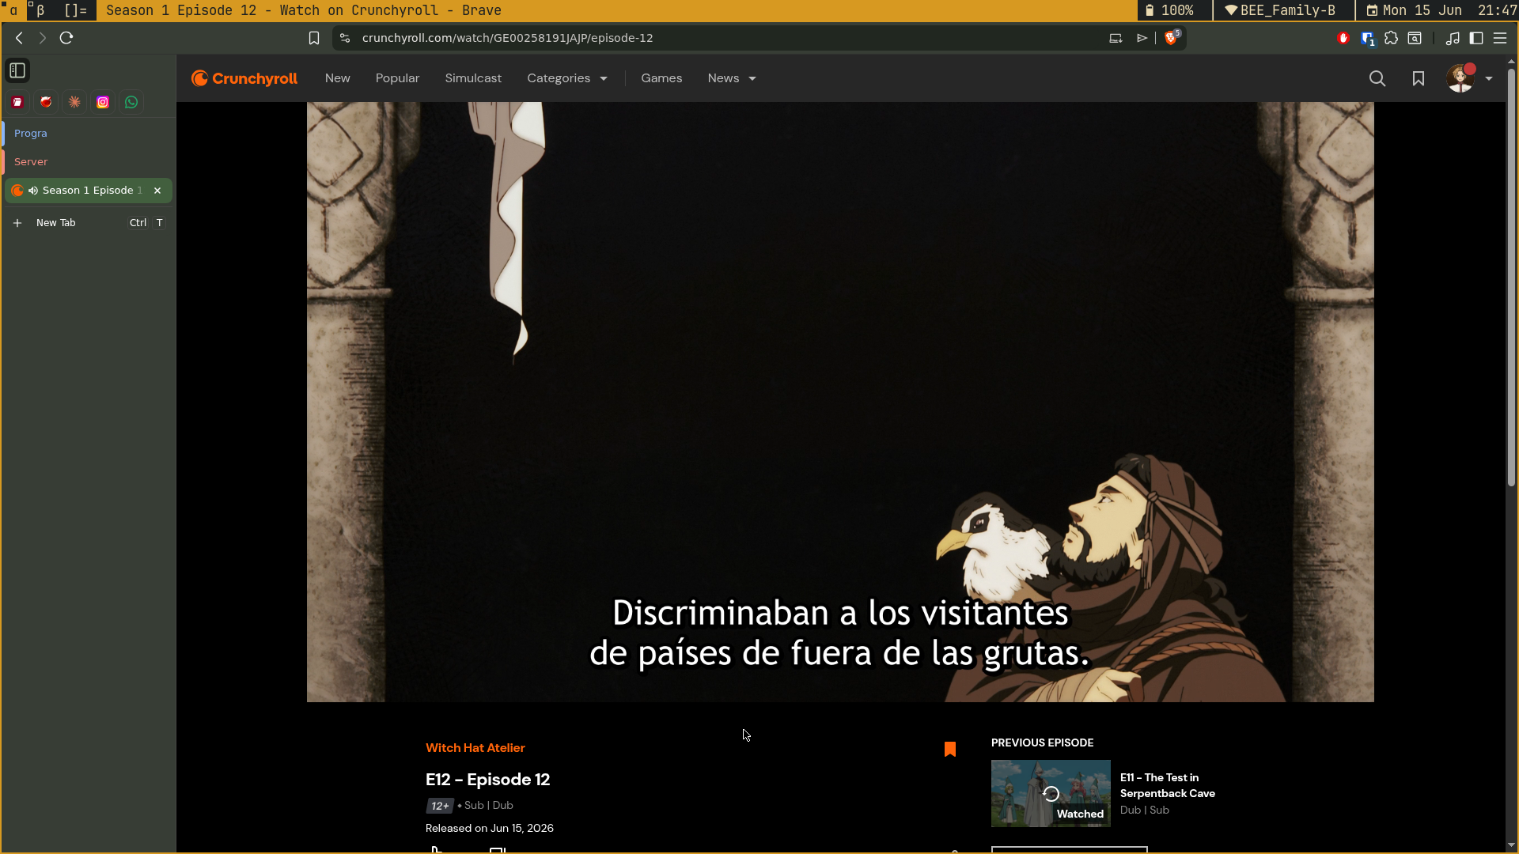Bookmark this page in the address bar
This screenshot has width=1519, height=854.
click(314, 38)
